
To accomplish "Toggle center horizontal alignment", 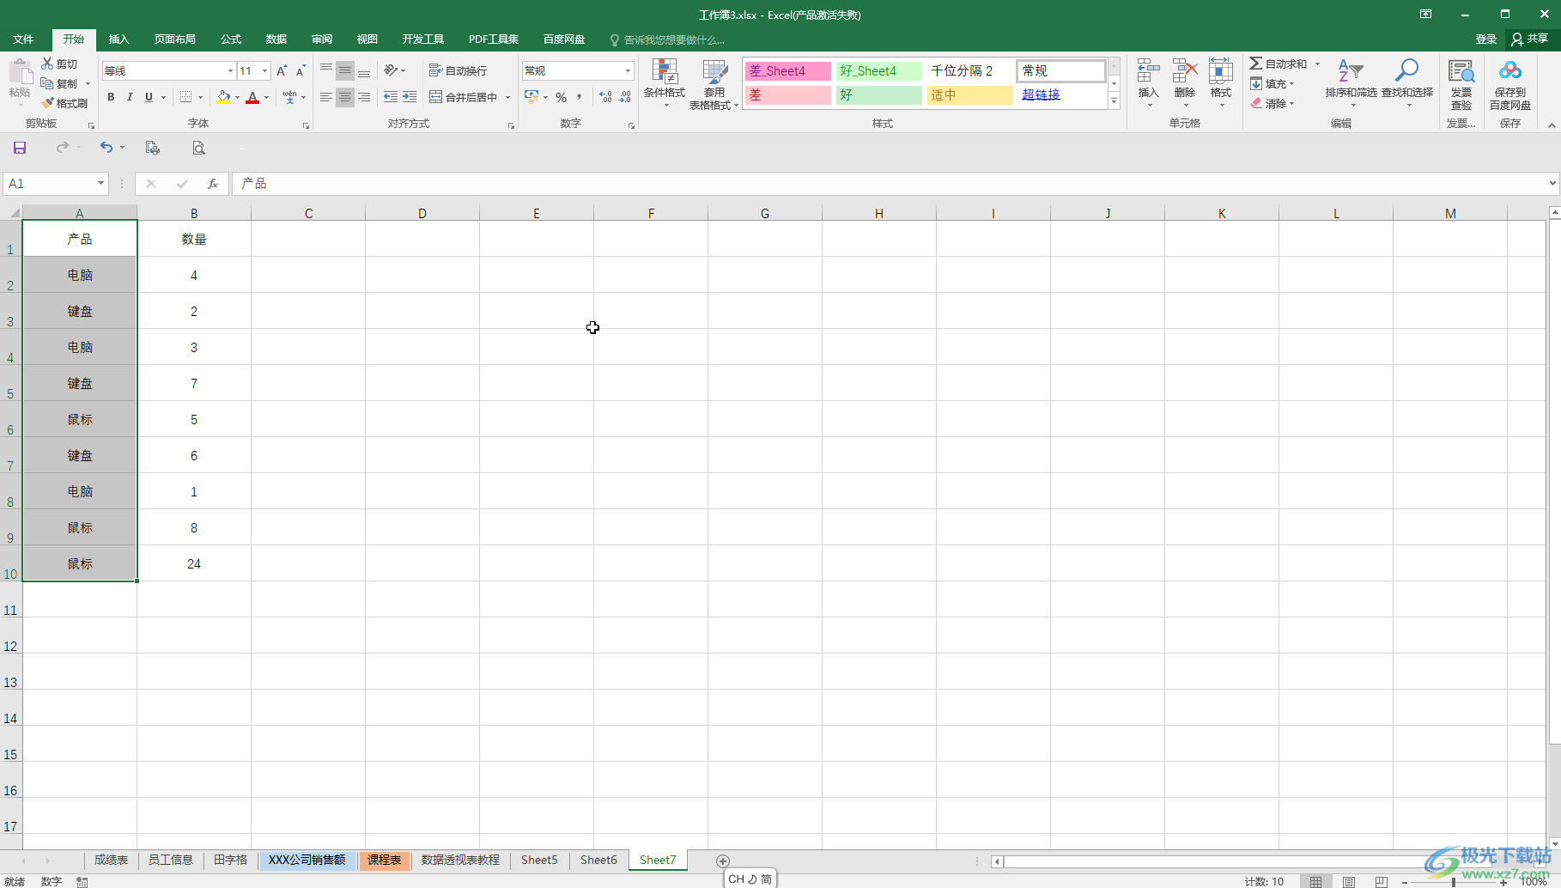I will (345, 97).
